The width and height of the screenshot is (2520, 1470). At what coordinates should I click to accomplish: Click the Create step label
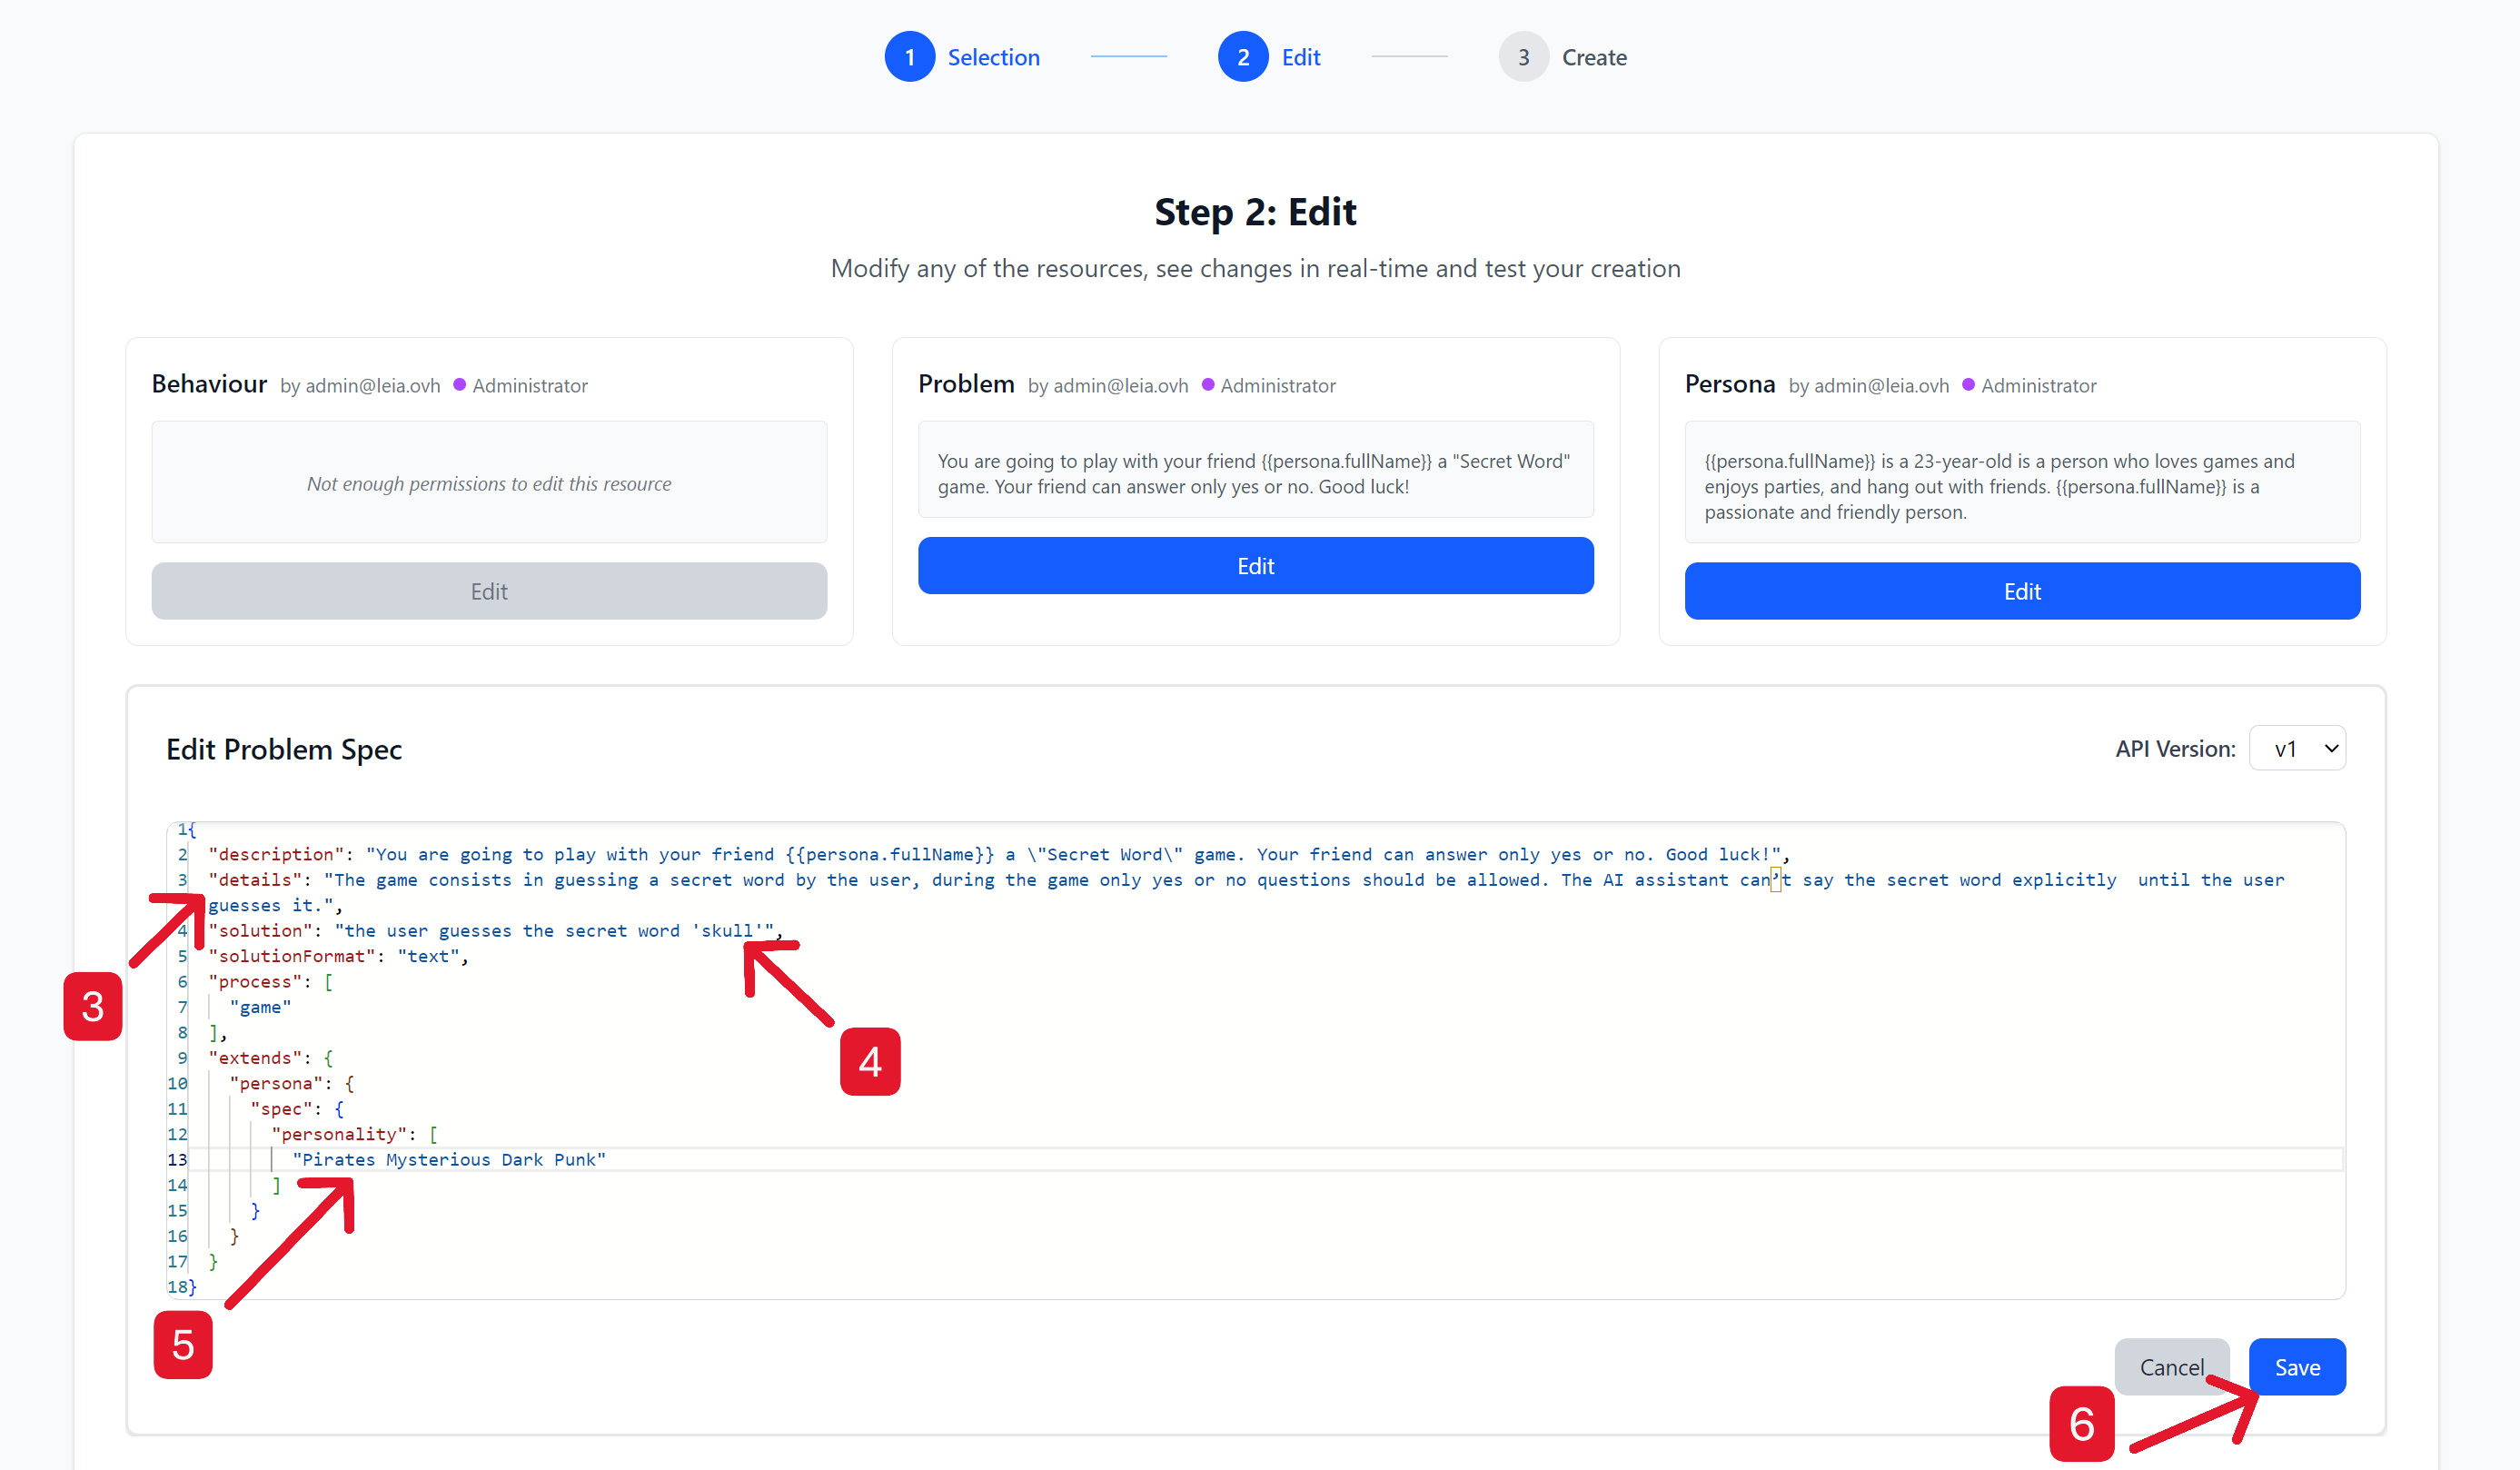point(1594,56)
